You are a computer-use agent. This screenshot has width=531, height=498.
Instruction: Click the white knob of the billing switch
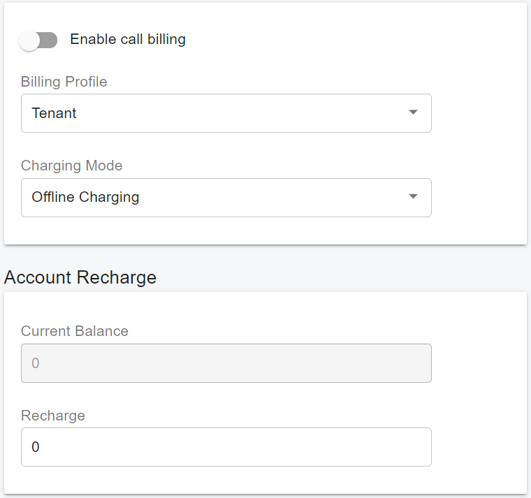(30, 41)
